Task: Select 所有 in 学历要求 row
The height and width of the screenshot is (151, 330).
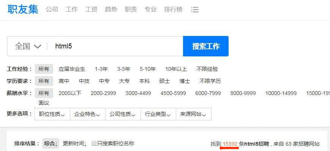Action: click(44, 81)
